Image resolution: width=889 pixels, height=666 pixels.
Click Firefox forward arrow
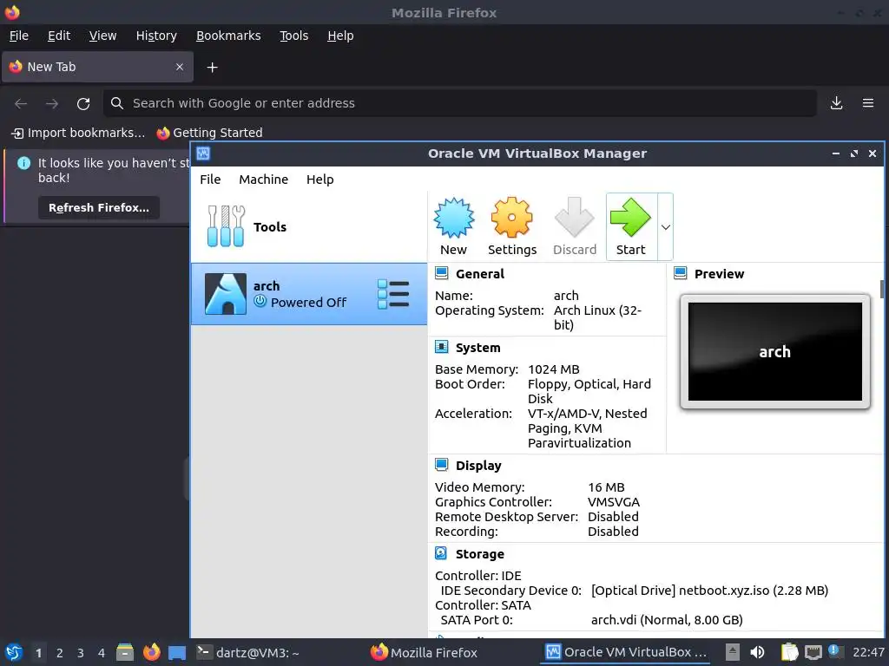point(52,103)
